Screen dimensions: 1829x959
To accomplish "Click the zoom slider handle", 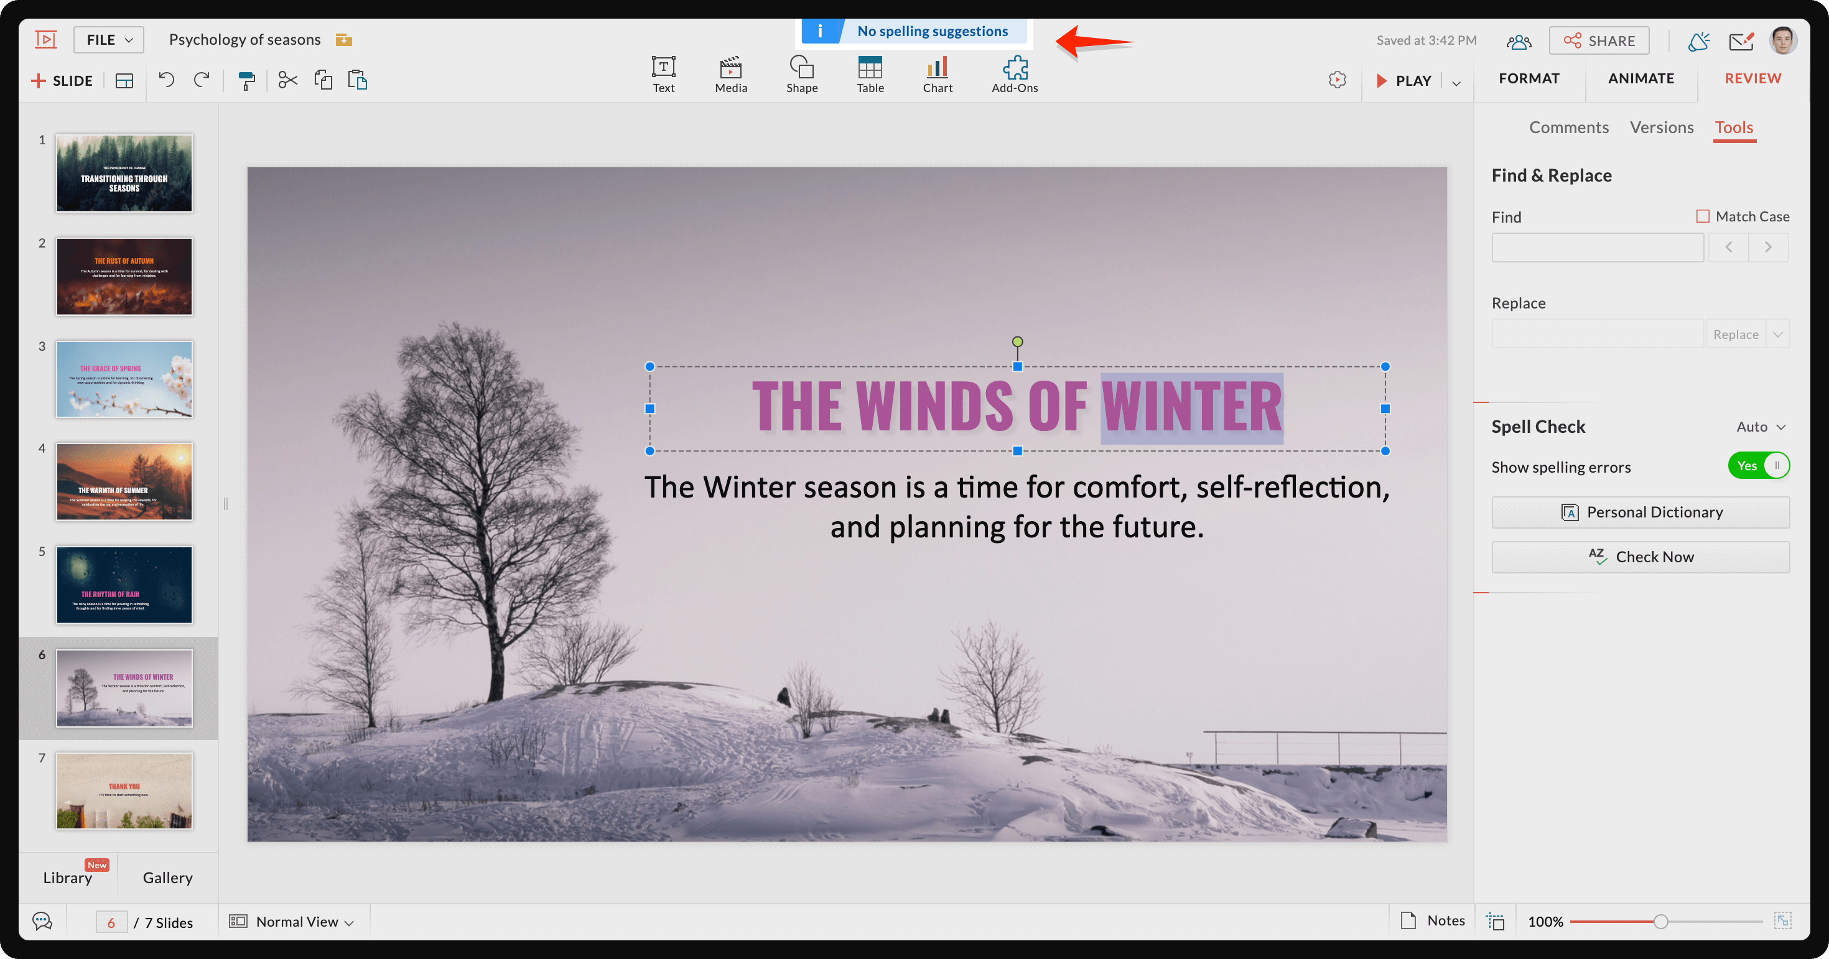I will coord(1661,922).
